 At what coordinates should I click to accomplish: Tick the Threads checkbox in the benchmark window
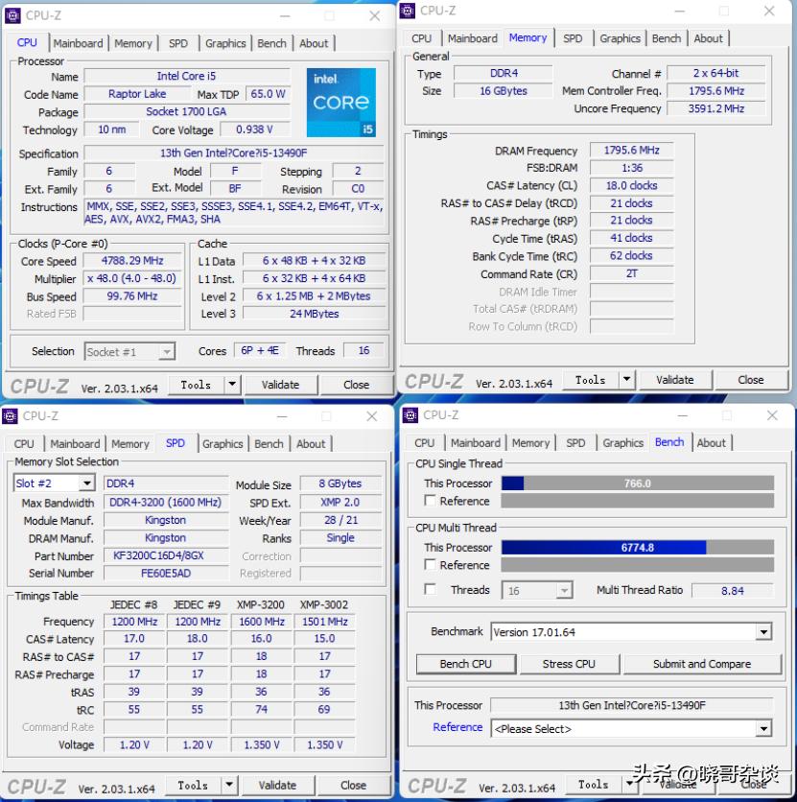point(431,590)
